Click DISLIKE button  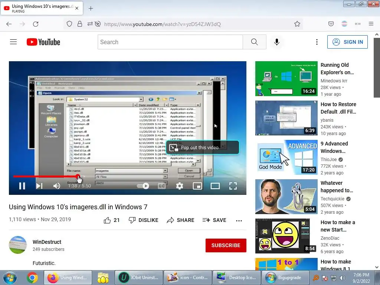pos(144,220)
